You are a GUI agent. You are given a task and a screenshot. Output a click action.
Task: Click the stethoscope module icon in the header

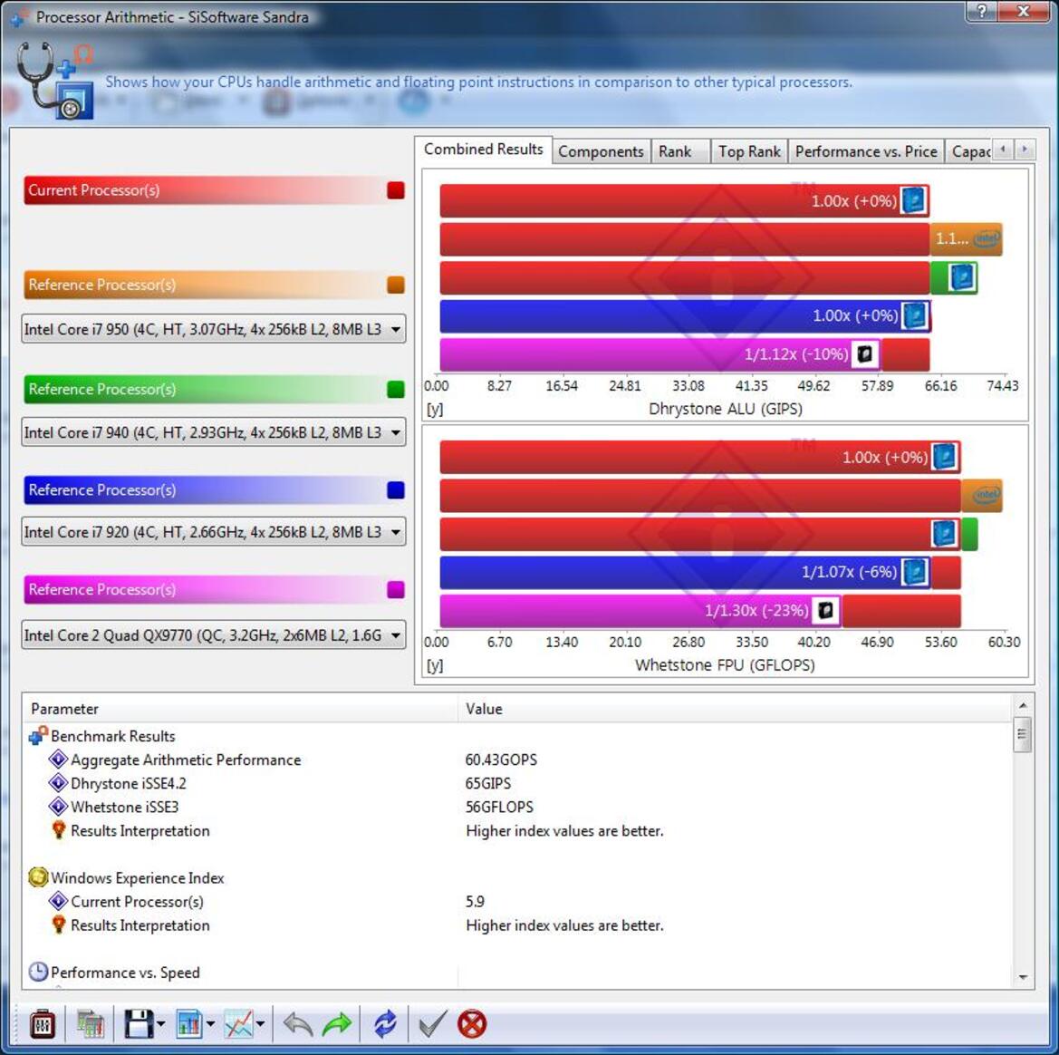(54, 80)
